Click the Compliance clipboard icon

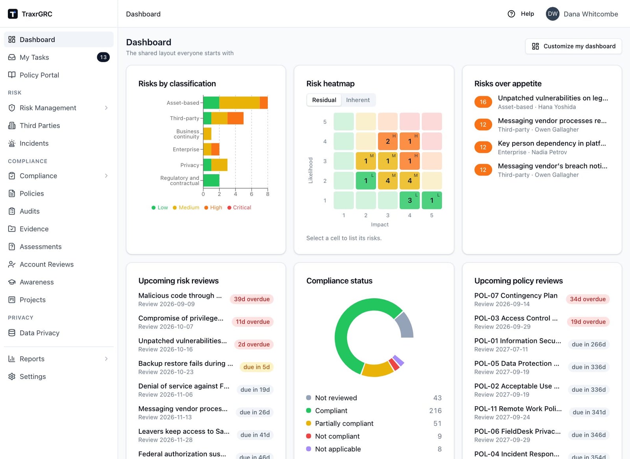tap(12, 176)
